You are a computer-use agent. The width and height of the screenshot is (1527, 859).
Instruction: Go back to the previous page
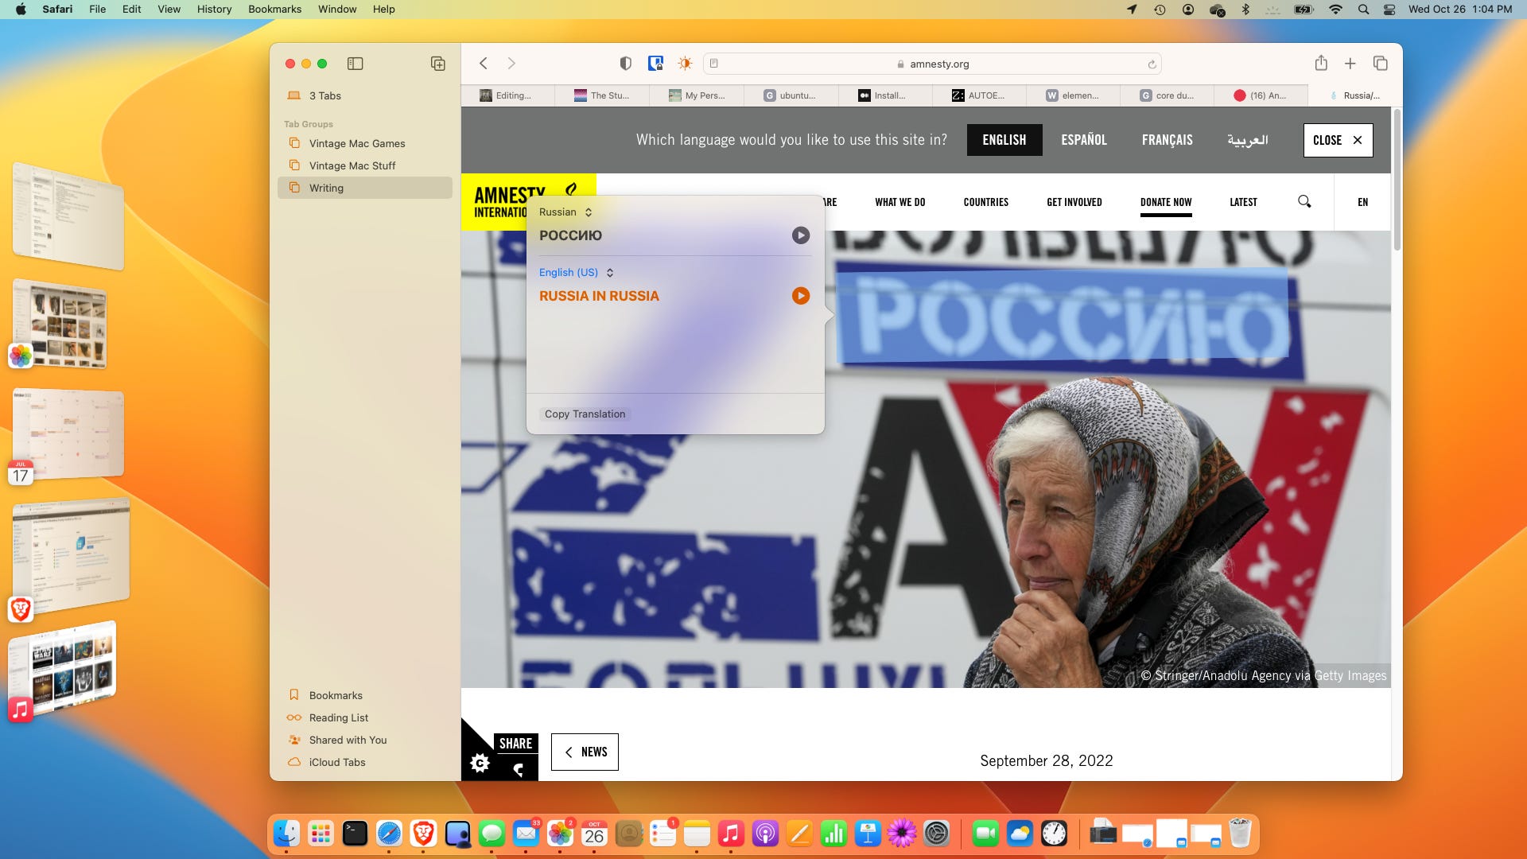click(x=483, y=64)
